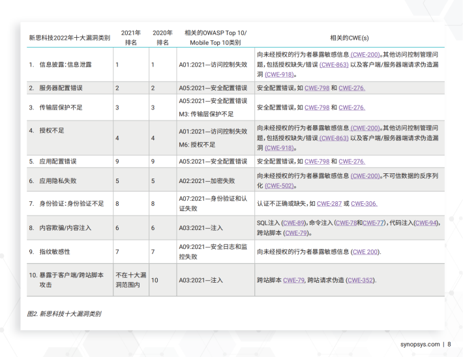Visit synopsys.com in the page footer

419,344
